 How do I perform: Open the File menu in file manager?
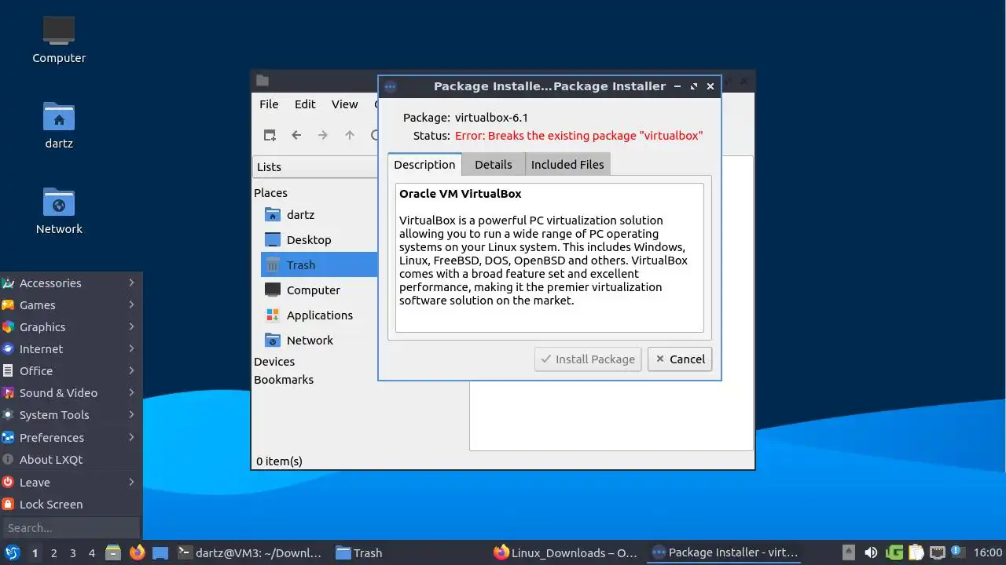[x=269, y=104]
